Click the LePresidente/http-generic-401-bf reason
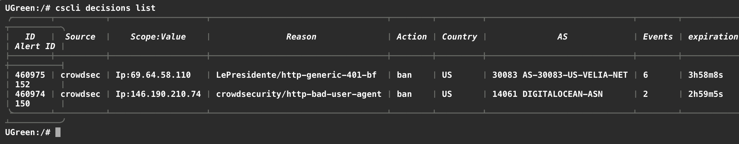 (296, 75)
